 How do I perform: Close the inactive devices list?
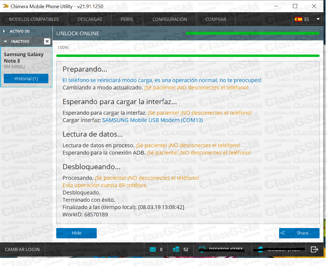tap(47, 41)
